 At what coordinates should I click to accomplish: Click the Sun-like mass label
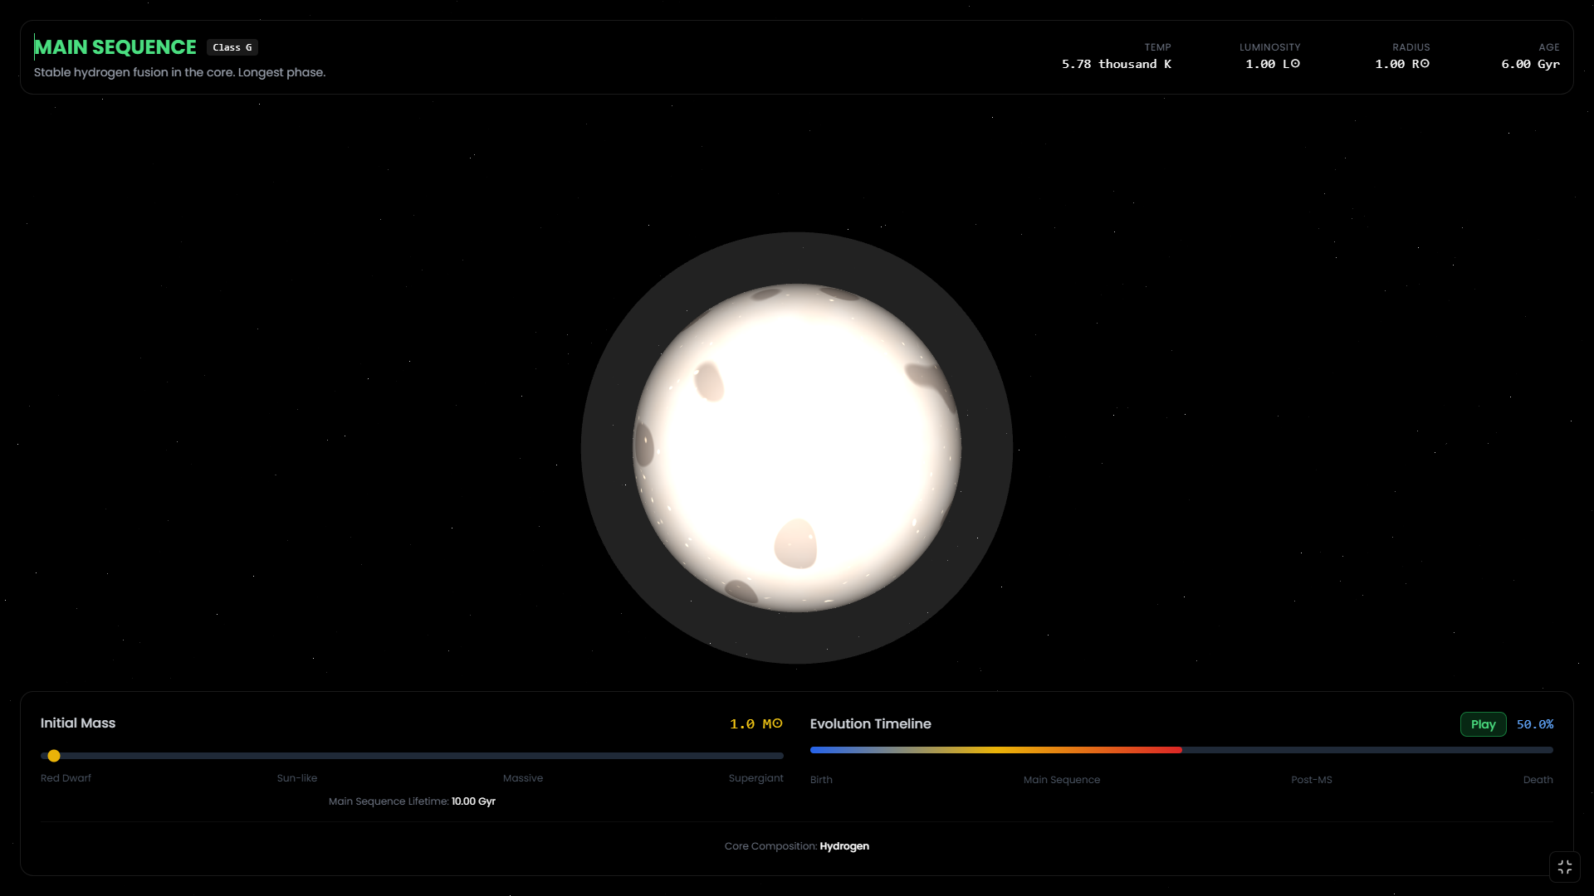(x=297, y=778)
